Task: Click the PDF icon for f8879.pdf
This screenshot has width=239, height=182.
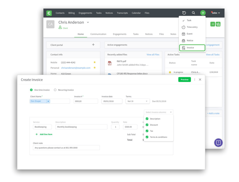Action: (x=110, y=63)
